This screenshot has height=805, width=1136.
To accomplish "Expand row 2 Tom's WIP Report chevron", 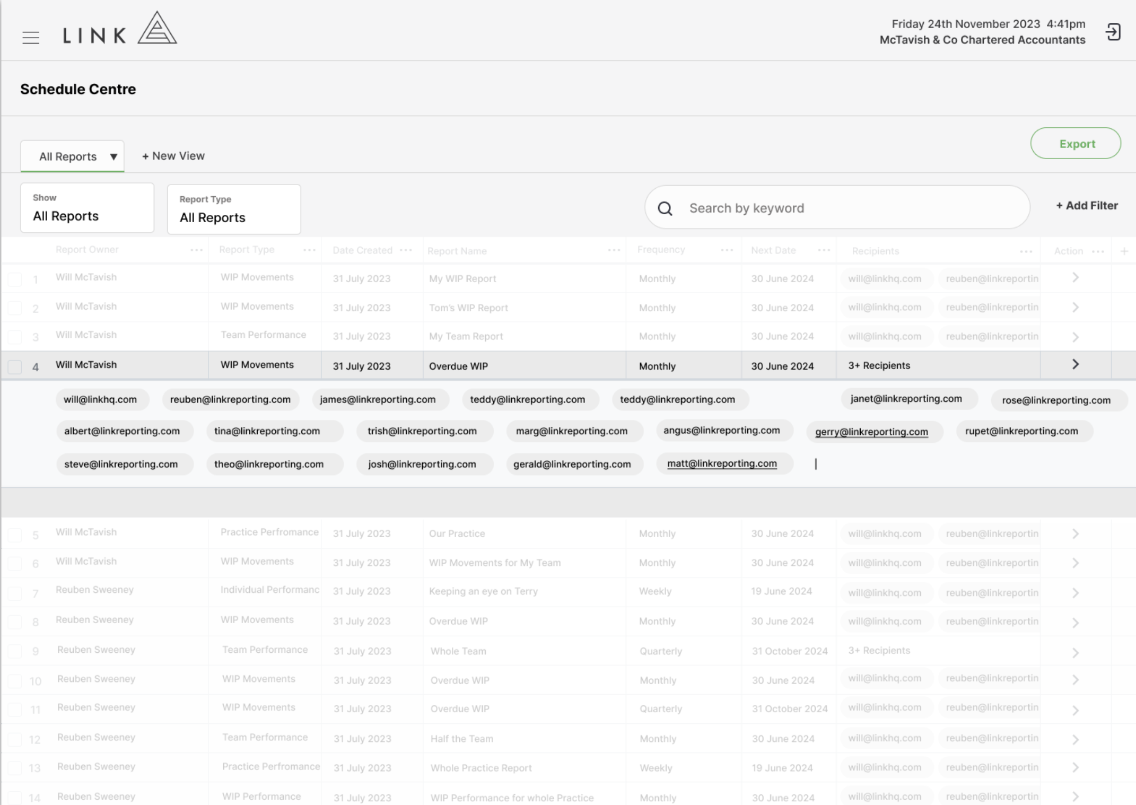I will click(1076, 308).
